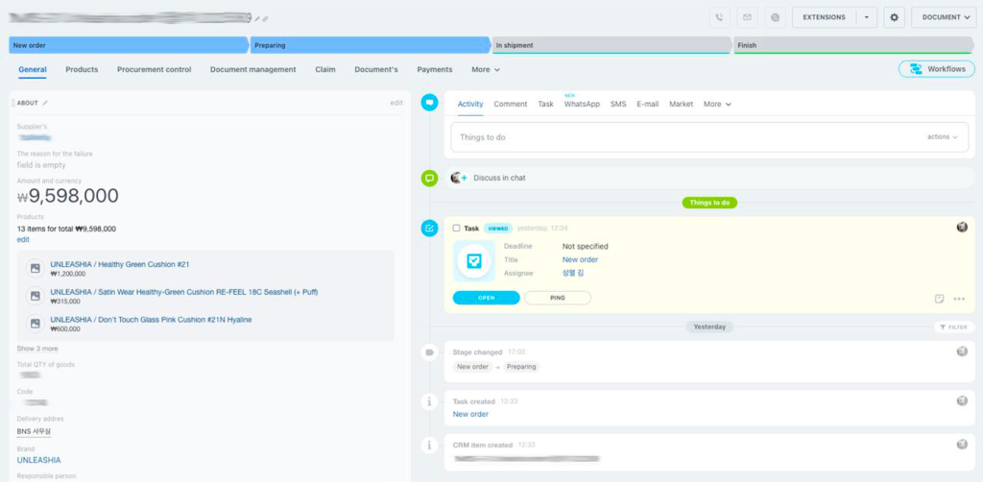The image size is (983, 482).
Task: Click the PING button
Action: click(557, 298)
